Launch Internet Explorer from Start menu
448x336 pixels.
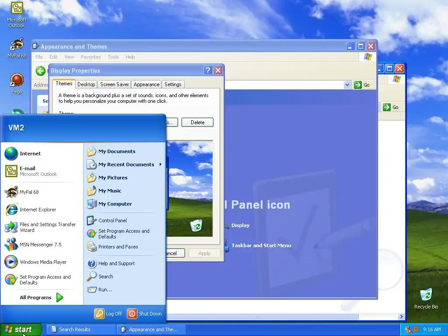pos(30,210)
